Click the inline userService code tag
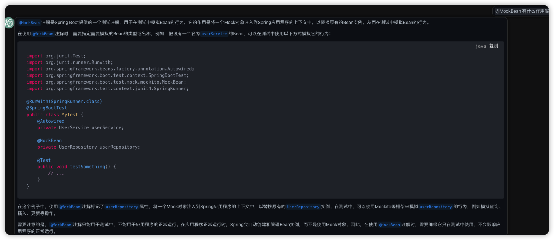The image size is (554, 240). [x=214, y=34]
